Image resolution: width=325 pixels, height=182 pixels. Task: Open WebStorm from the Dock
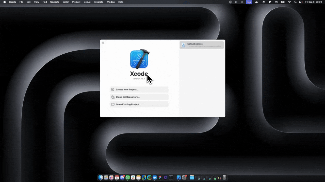(144, 177)
